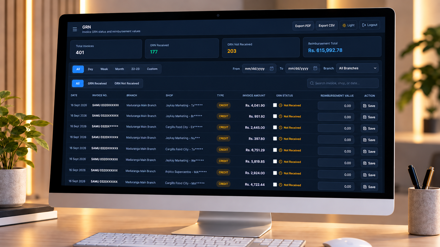The width and height of the screenshot is (440, 247).
Task: Click reimbursement value field for Rs. 397.80 row
Action: tap(336, 140)
